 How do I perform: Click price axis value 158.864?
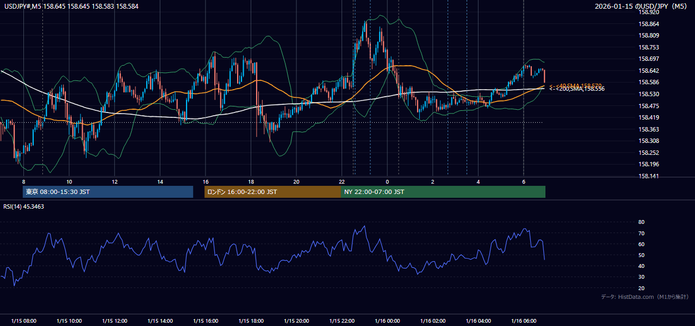tap(649, 24)
